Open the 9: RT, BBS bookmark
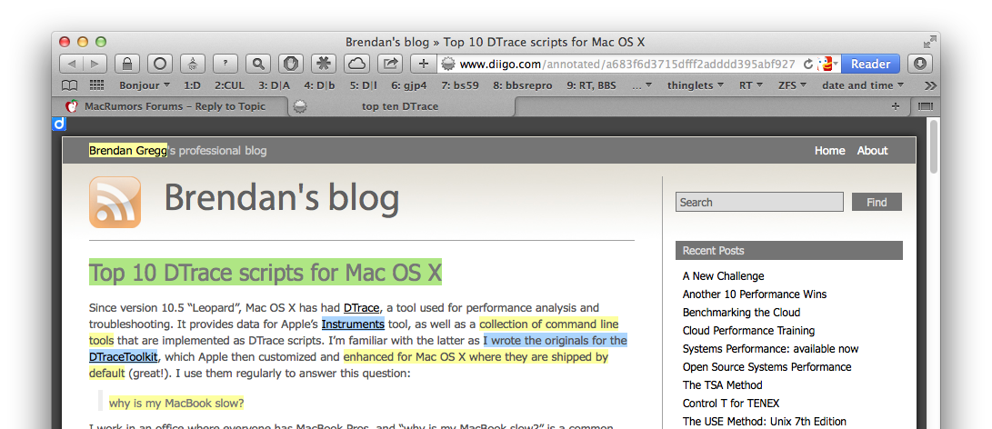This screenshot has width=992, height=429. (x=592, y=85)
